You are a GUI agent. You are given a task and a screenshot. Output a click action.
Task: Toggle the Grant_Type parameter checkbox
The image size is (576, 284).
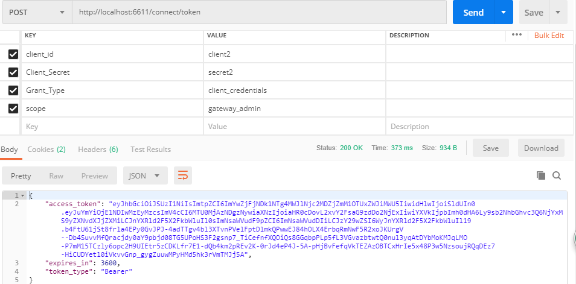coord(13,90)
